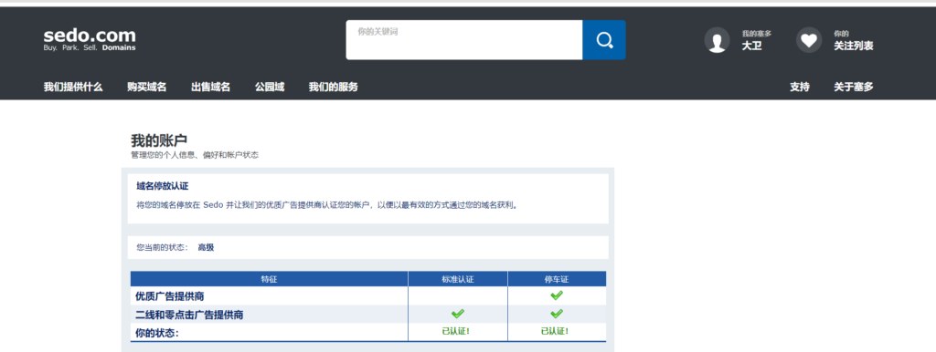
Task: Click the 你的状态: row label
Action: [157, 333]
